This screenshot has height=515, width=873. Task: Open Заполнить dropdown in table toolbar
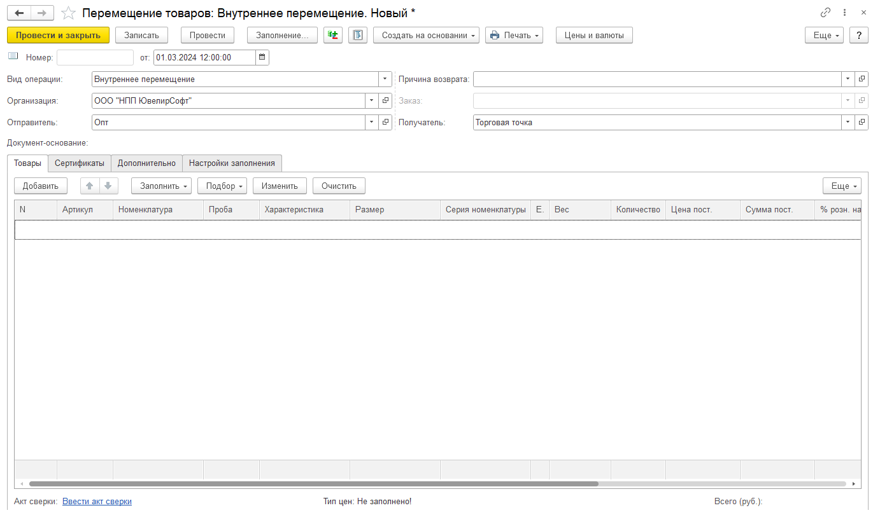tap(161, 186)
